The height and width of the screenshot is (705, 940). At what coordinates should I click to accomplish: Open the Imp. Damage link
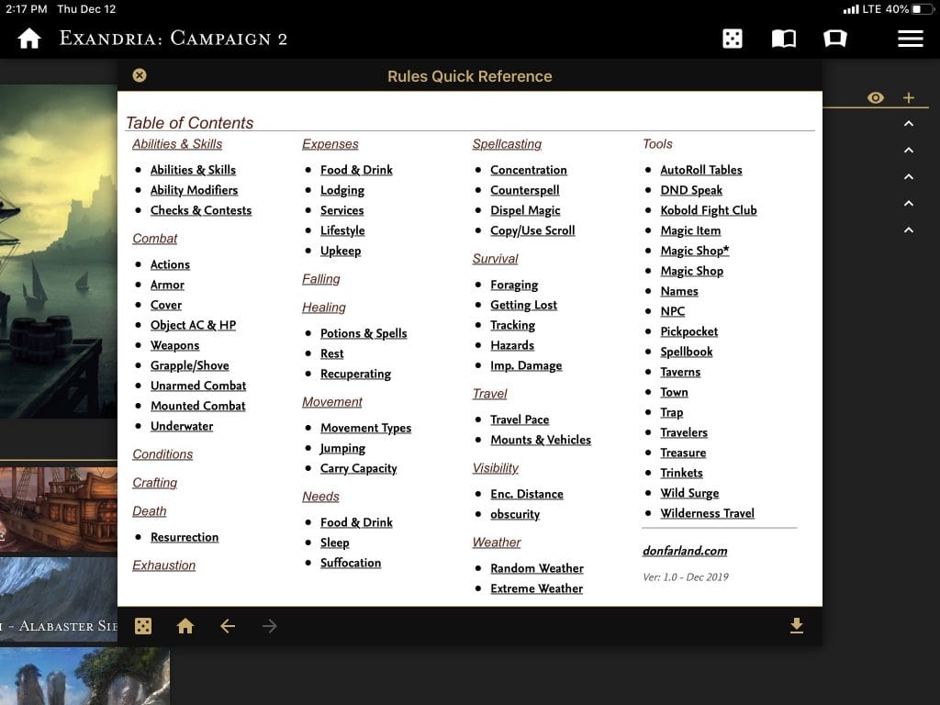(x=526, y=365)
